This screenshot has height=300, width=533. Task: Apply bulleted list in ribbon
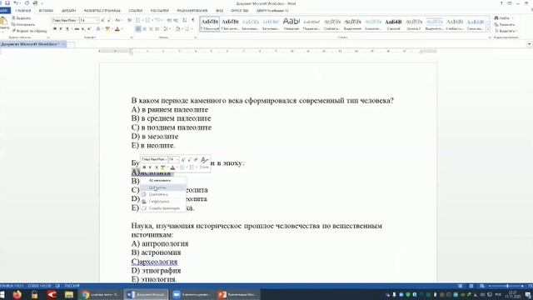click(138, 20)
